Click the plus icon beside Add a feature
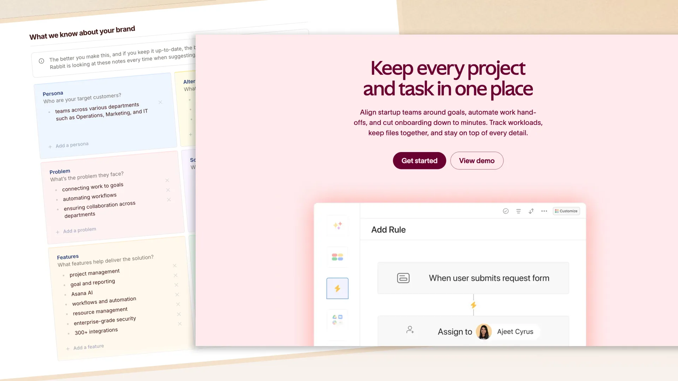This screenshot has height=381, width=678. (68, 349)
